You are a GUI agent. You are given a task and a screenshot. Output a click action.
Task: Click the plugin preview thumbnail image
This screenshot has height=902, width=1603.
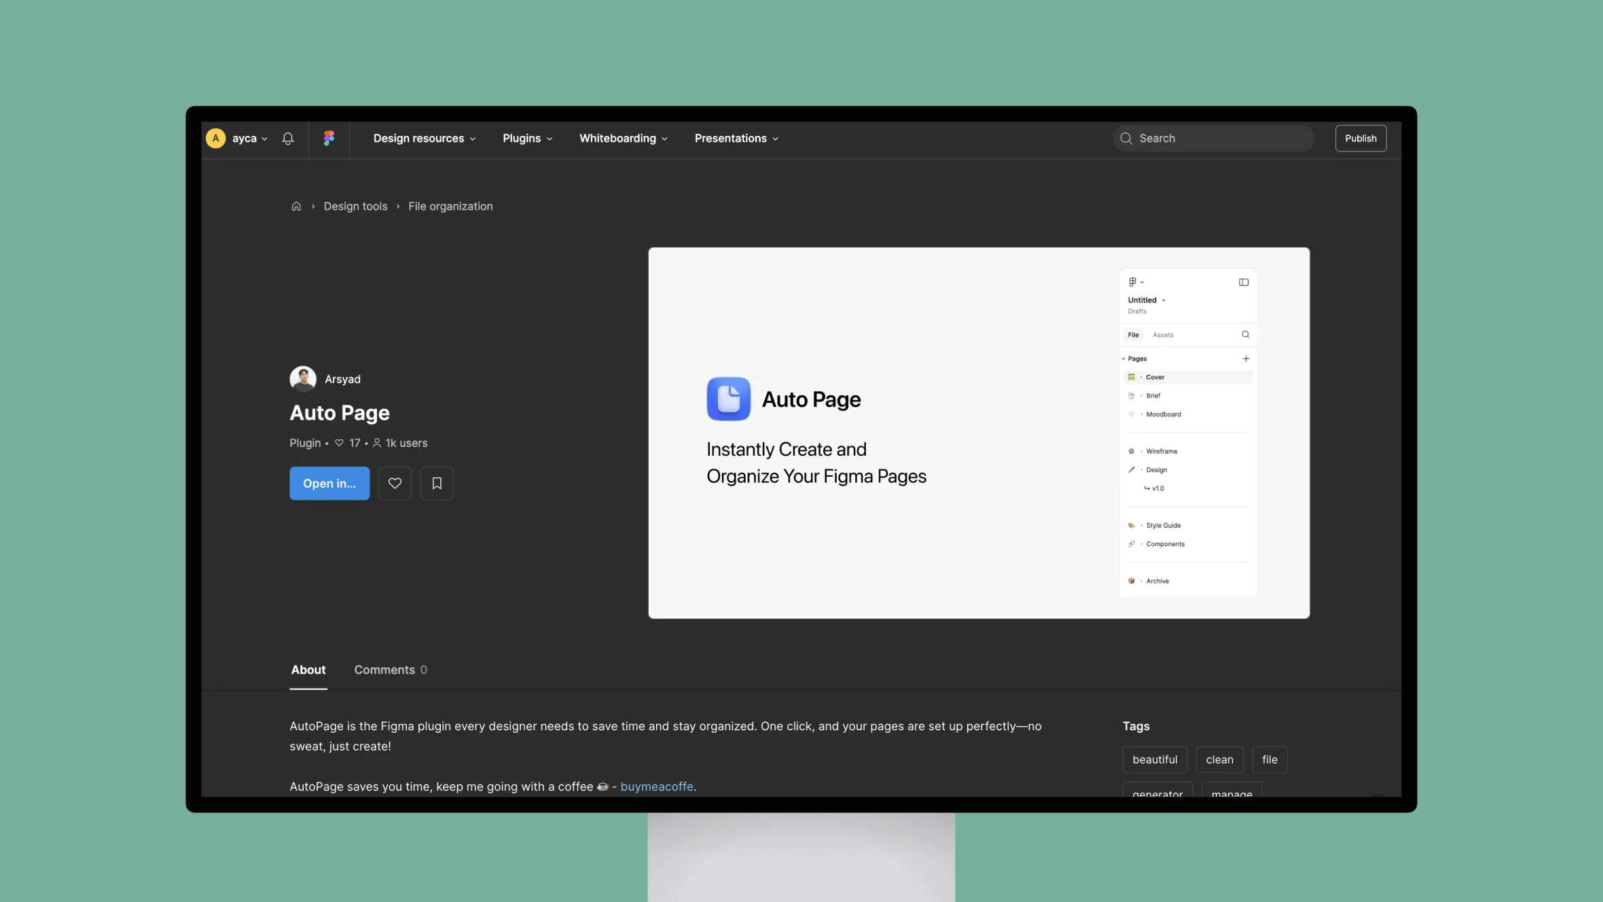pos(977,432)
